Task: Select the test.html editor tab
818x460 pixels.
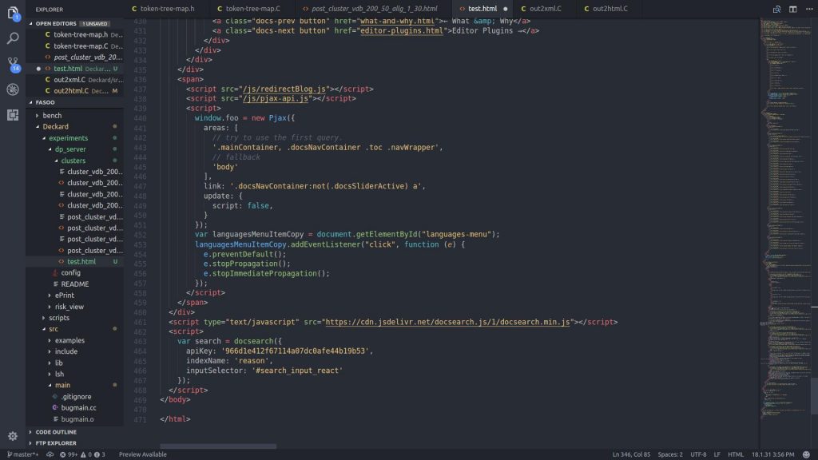Action: 482,9
